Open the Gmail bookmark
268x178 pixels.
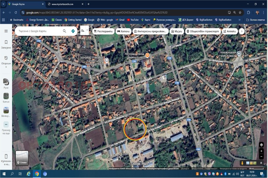coord(120,20)
